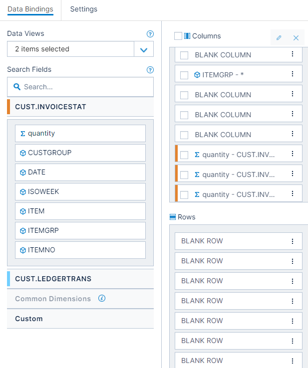Tick the ITEMGRP column checkbox
Screen dimensions: 308x368
[x=184, y=75]
